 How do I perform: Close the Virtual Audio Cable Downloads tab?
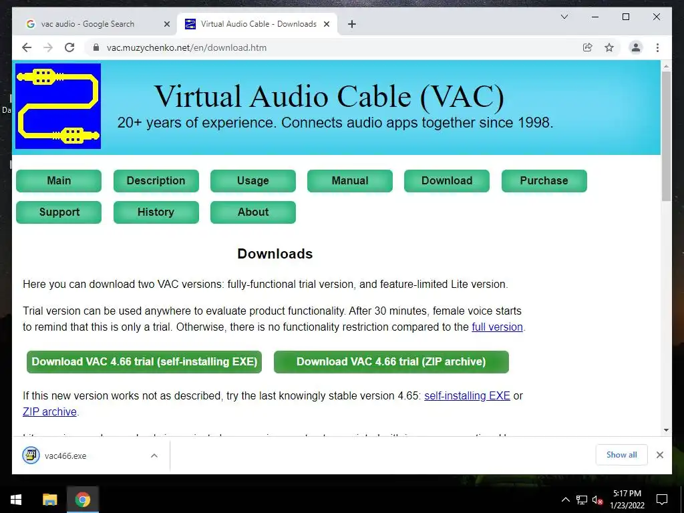click(326, 25)
